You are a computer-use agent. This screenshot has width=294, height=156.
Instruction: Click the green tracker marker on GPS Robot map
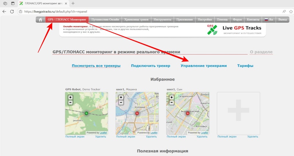tap(86, 113)
